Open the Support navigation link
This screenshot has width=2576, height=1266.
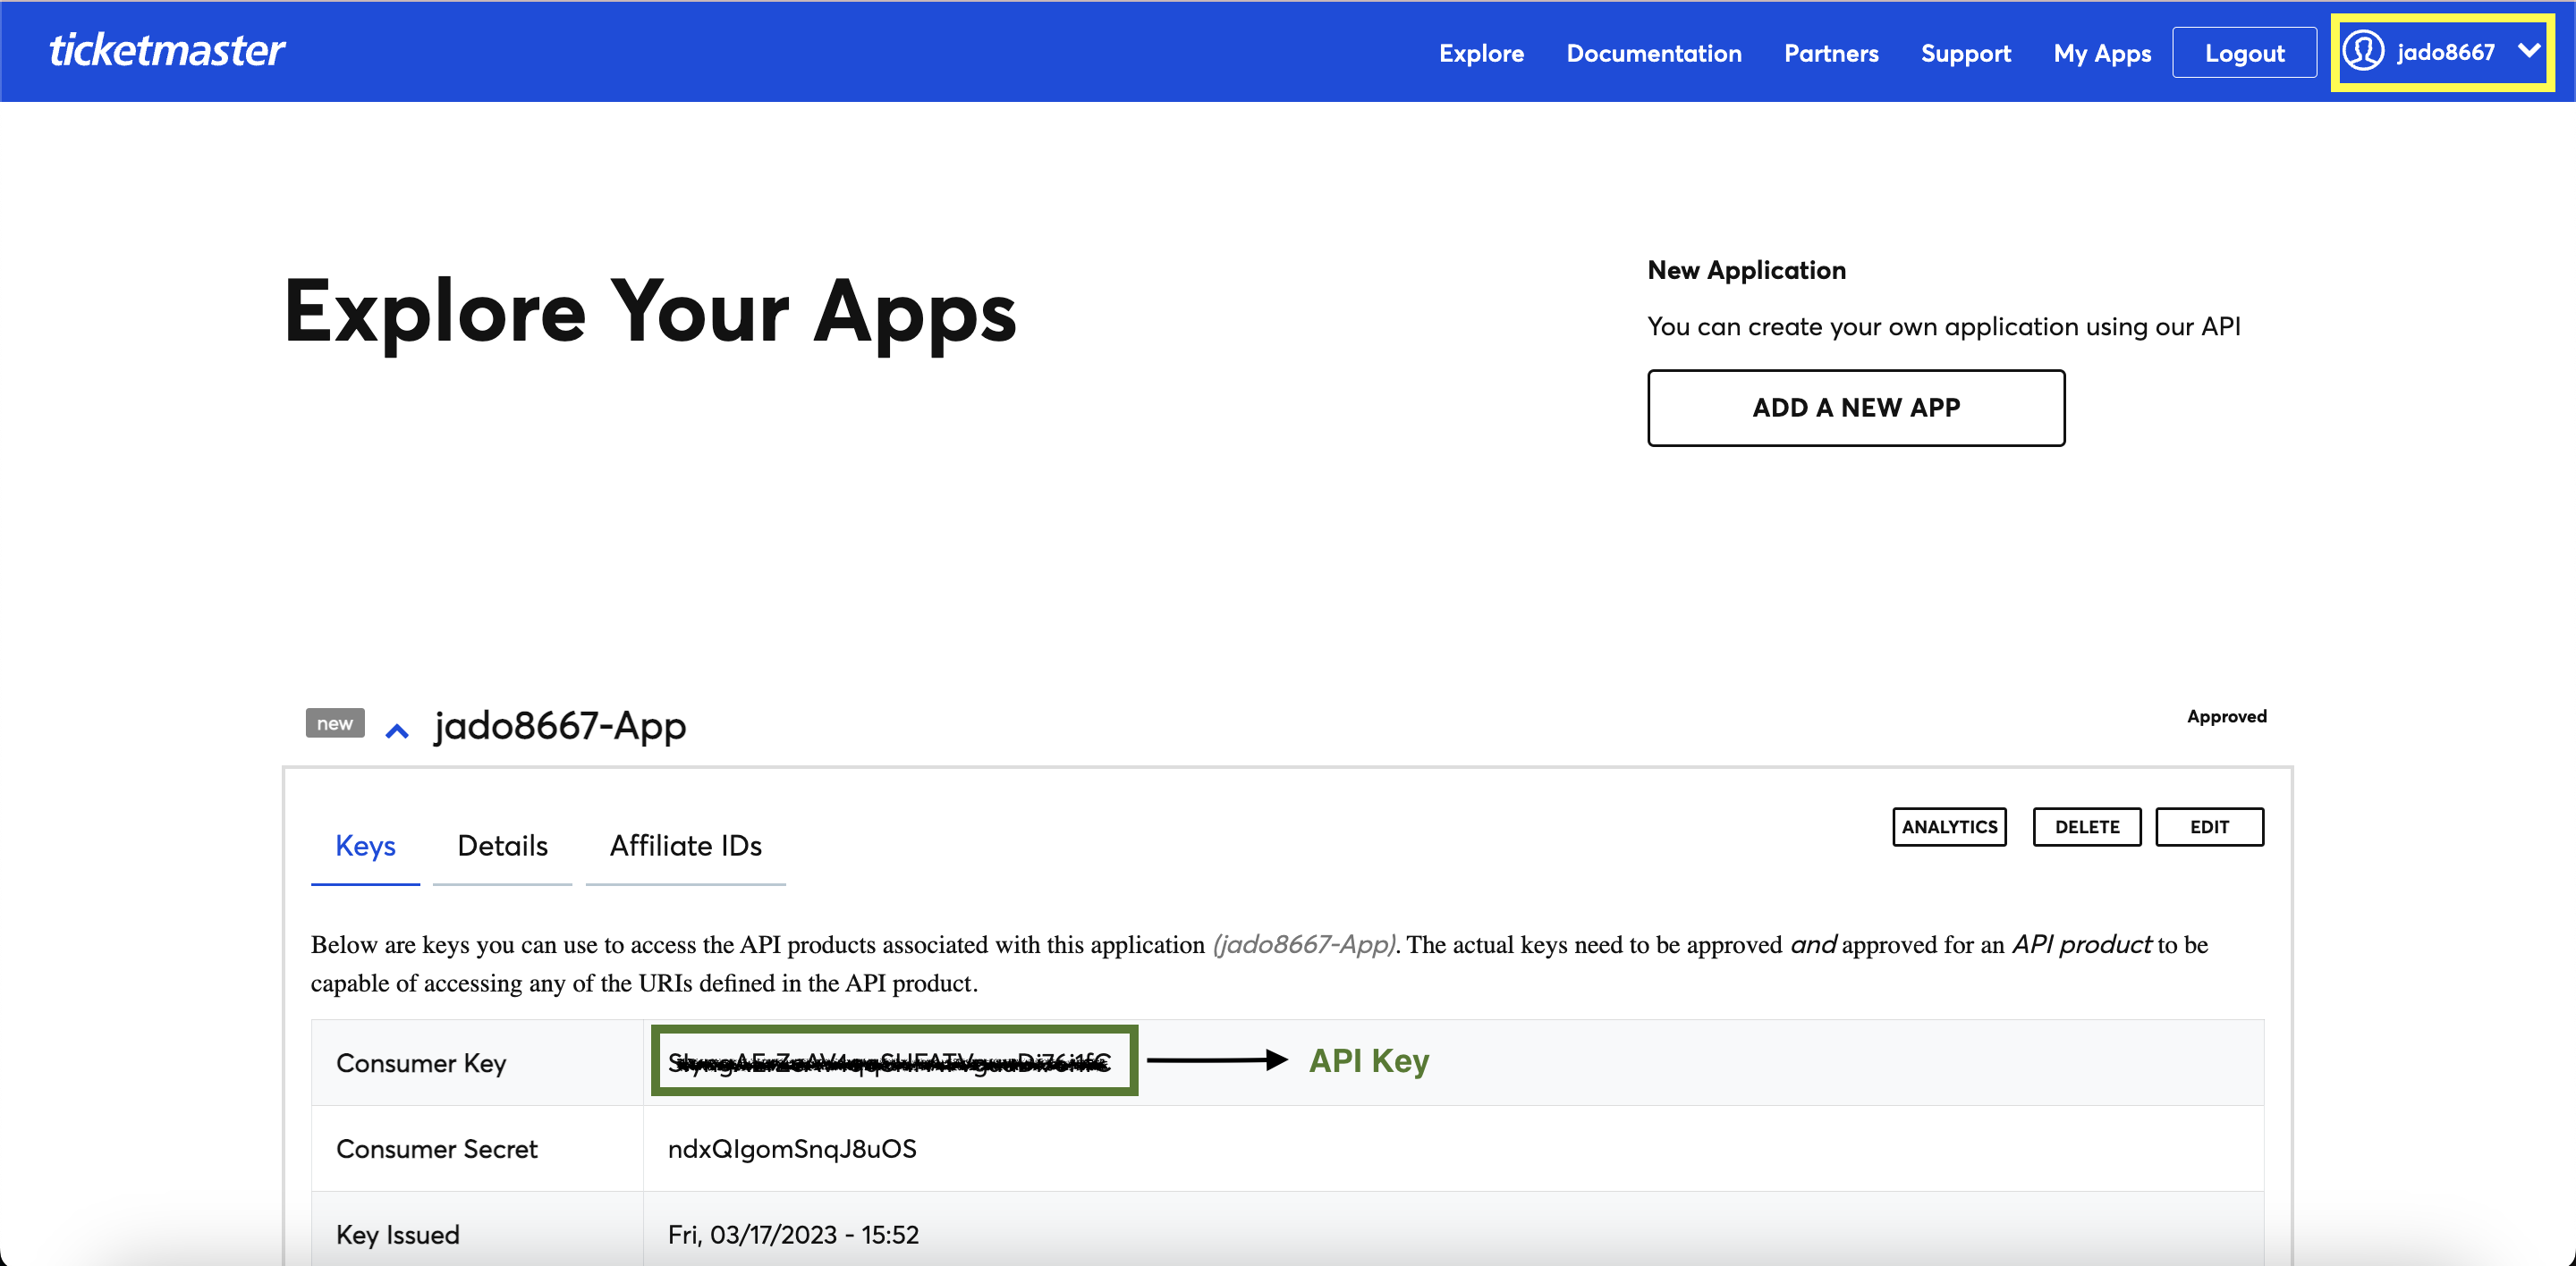pos(1965,53)
